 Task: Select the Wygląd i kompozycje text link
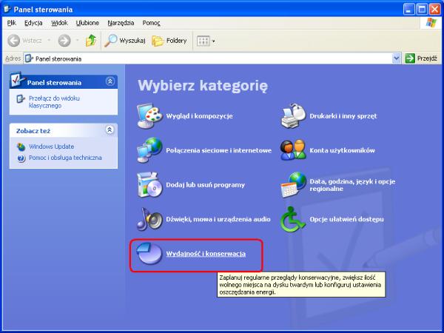point(199,116)
